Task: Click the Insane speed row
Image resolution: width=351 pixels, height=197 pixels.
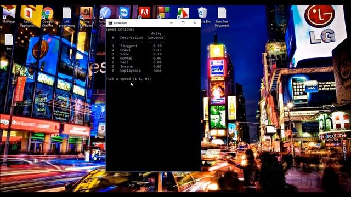Action: [x=137, y=67]
